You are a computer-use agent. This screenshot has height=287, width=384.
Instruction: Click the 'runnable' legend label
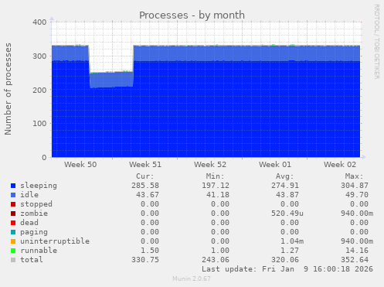coord(39,251)
